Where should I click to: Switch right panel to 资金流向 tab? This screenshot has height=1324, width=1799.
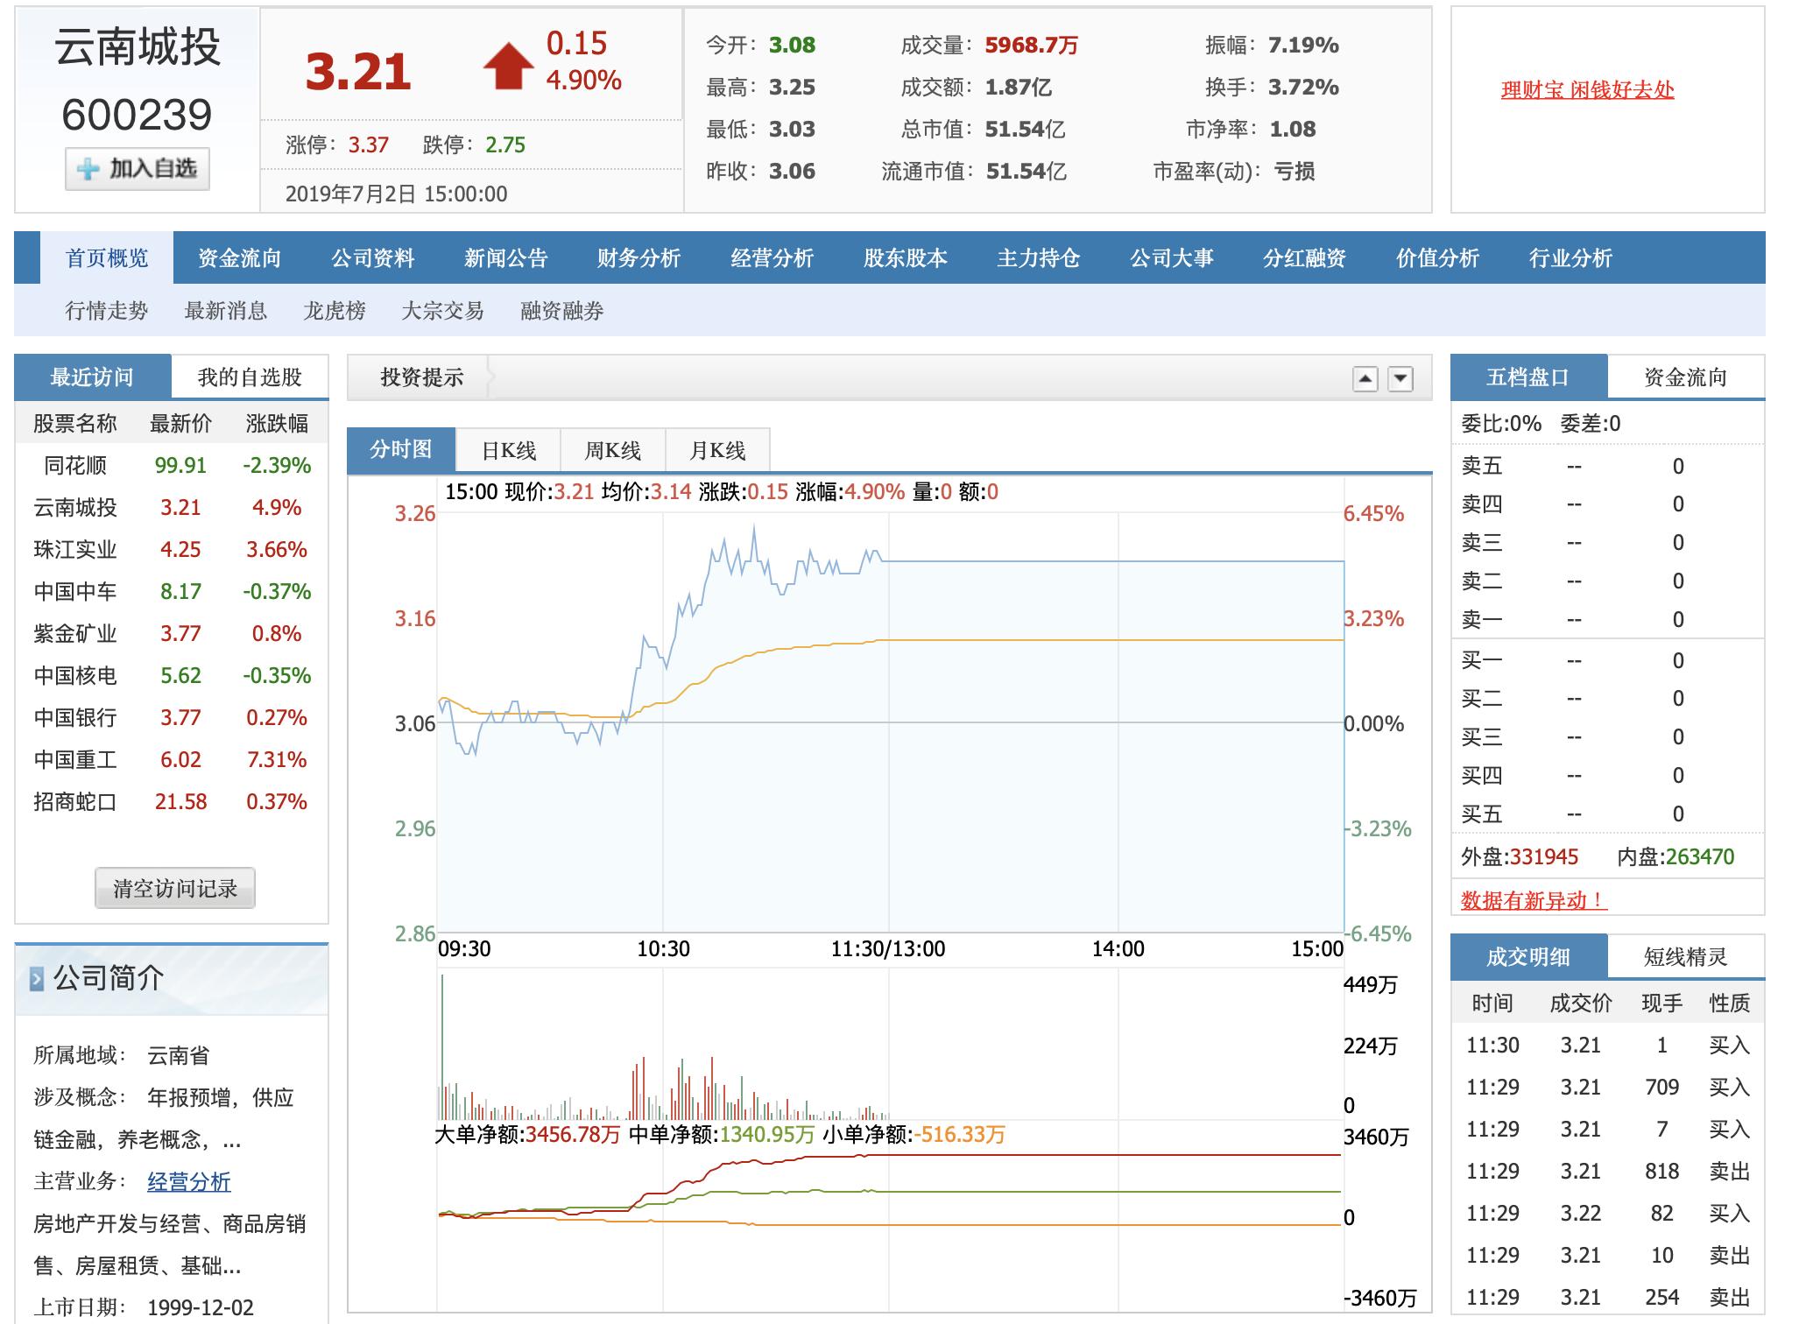click(1685, 377)
